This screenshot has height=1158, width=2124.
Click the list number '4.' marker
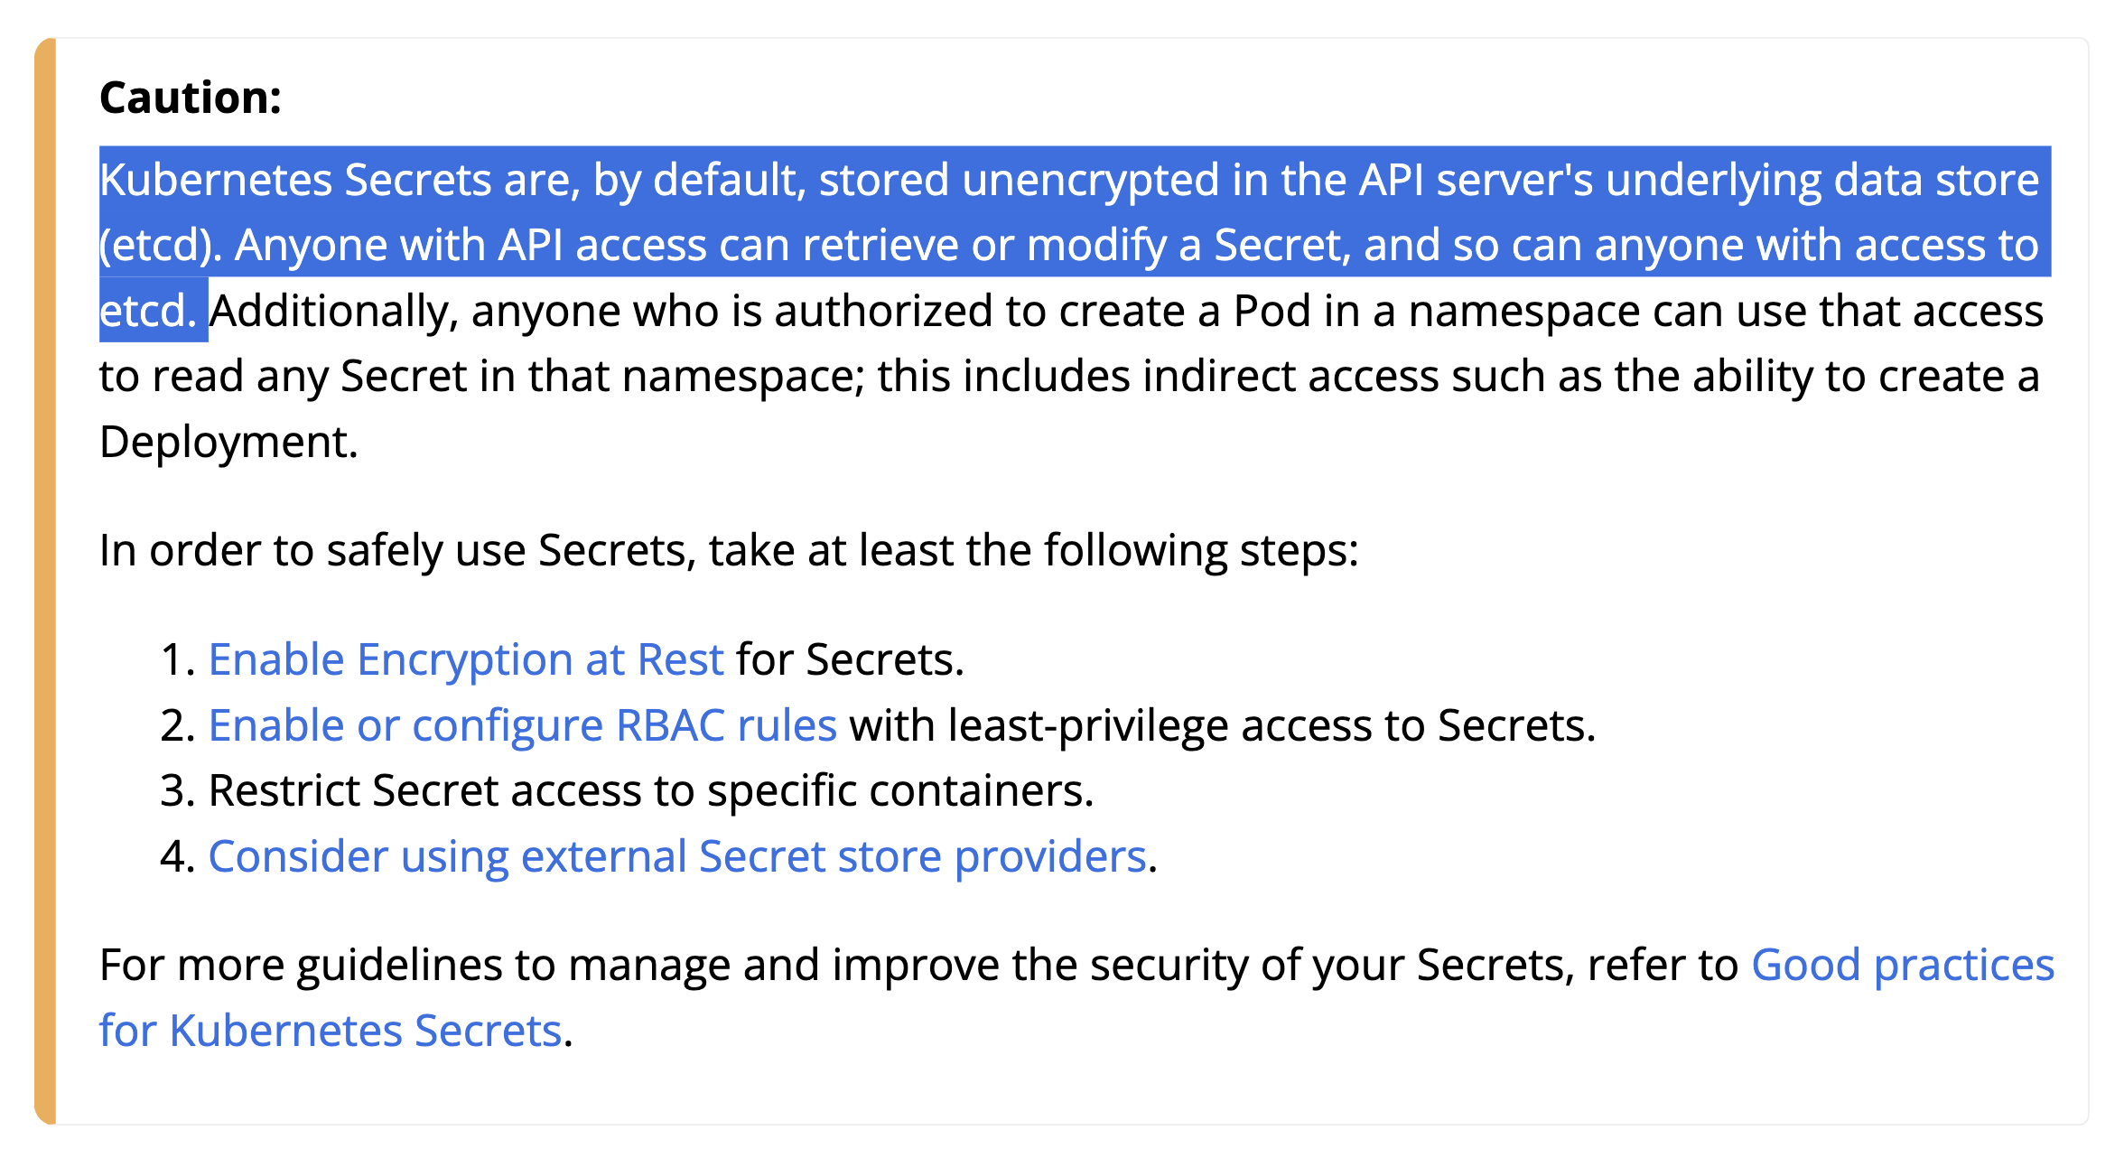click(x=178, y=856)
